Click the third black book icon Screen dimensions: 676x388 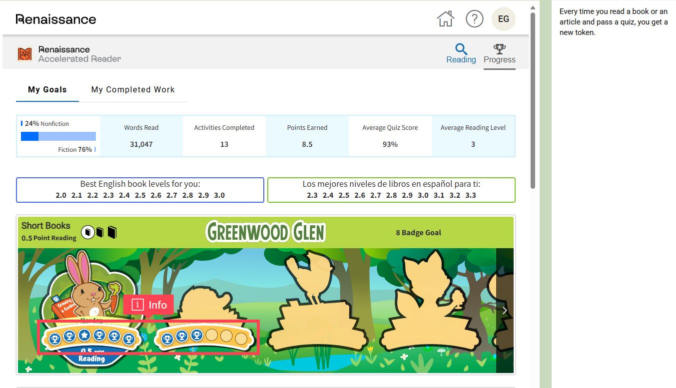click(112, 232)
